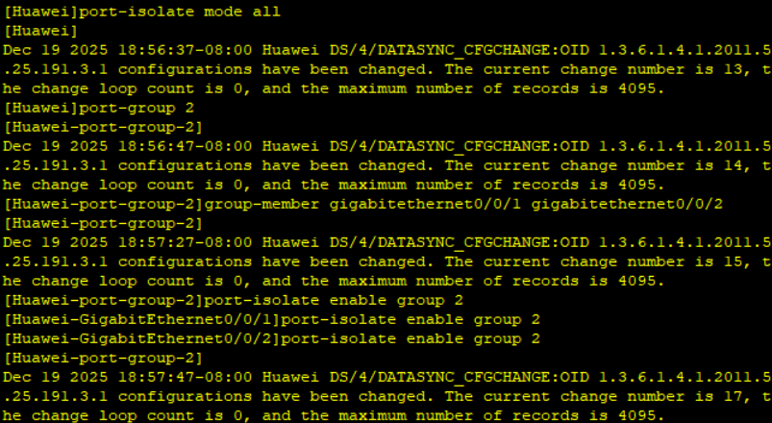Click the line containing 'change number is 14'
The width and height of the screenshot is (772, 423).
click(386, 165)
